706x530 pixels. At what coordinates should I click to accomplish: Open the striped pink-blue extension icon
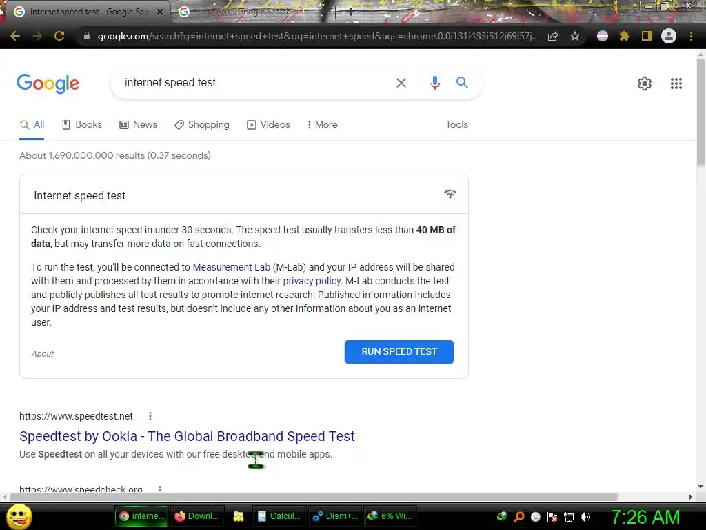pyautogui.click(x=603, y=36)
